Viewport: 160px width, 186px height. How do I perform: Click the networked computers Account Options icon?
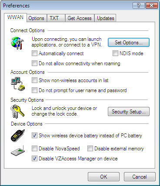tap(18, 84)
